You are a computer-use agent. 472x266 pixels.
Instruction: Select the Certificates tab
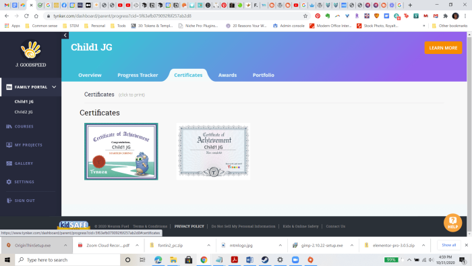tap(188, 75)
